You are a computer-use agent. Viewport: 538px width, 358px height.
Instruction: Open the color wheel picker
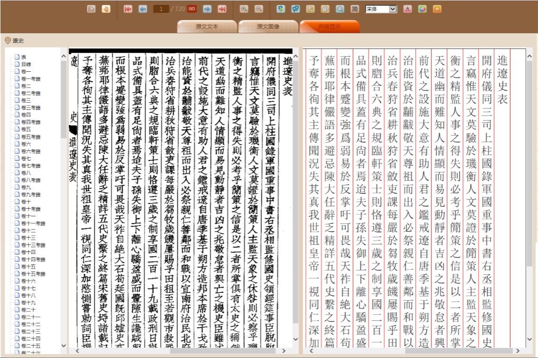point(422,9)
